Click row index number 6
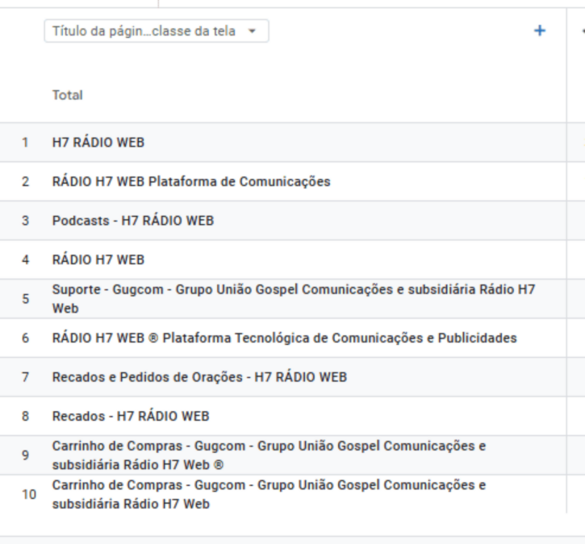Screen dimensions: 585x544 [25, 338]
